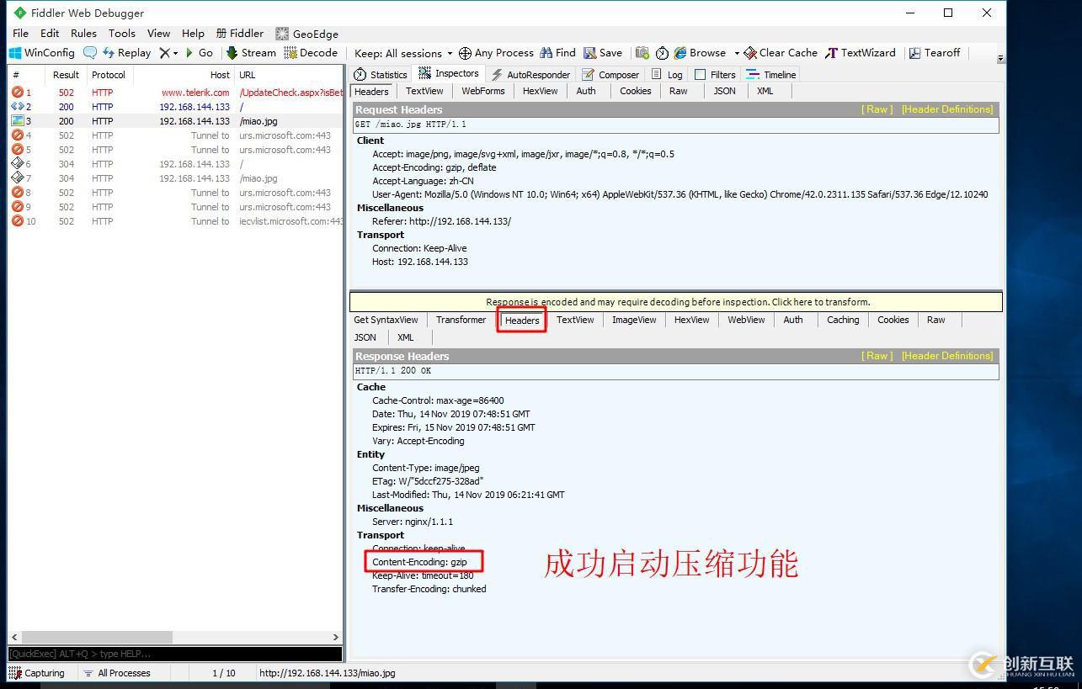
Task: Open the Fiddler menu entry
Action: click(240, 34)
